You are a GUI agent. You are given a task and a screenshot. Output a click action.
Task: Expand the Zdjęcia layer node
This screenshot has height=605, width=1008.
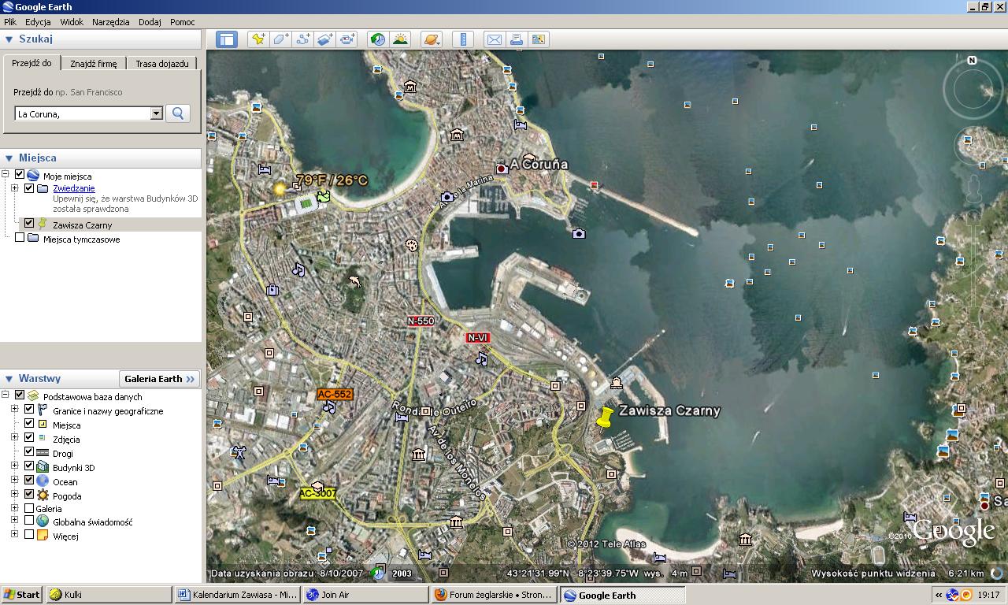click(x=14, y=438)
